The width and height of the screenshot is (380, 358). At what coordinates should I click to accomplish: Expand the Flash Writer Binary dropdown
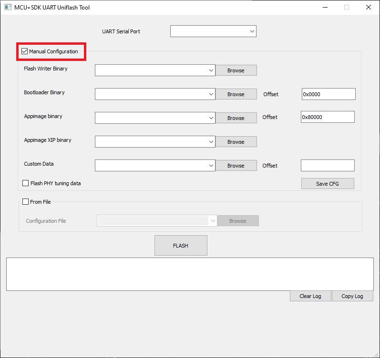click(x=211, y=70)
